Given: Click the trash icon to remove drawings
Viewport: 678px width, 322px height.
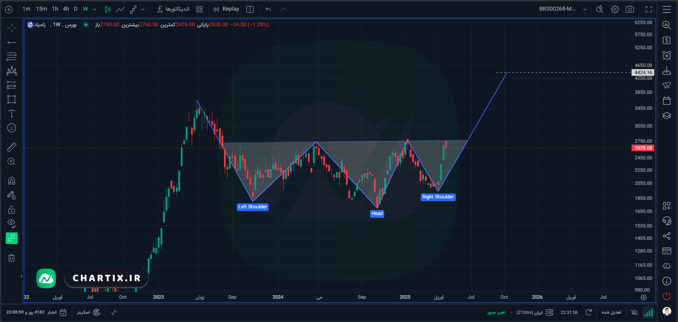Looking at the screenshot, I should tap(11, 258).
